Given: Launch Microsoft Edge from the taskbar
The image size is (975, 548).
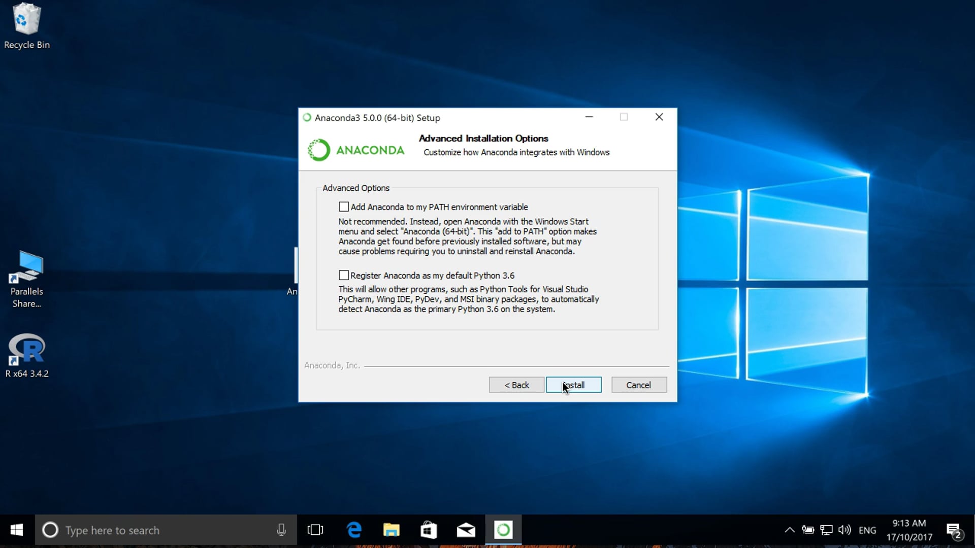Looking at the screenshot, I should pos(354,530).
